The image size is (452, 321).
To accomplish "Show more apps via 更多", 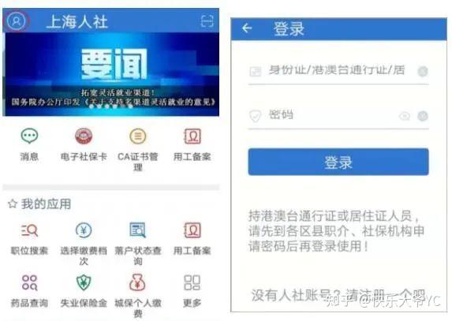I will click(192, 282).
